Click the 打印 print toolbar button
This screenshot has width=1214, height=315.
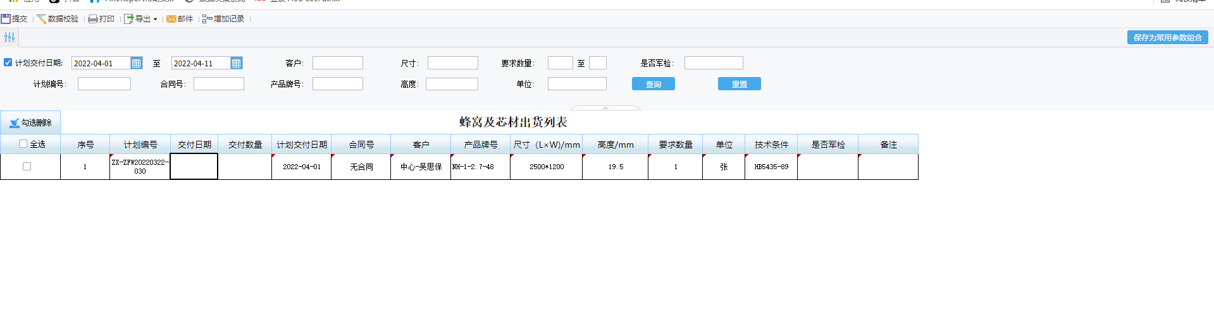101,19
